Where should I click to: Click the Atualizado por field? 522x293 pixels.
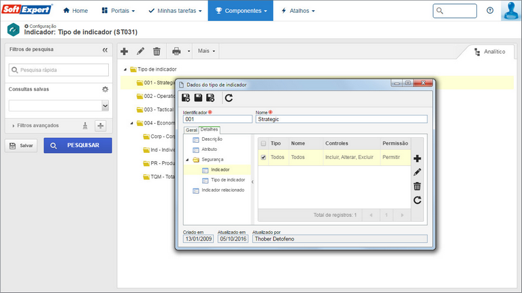[x=340, y=239]
